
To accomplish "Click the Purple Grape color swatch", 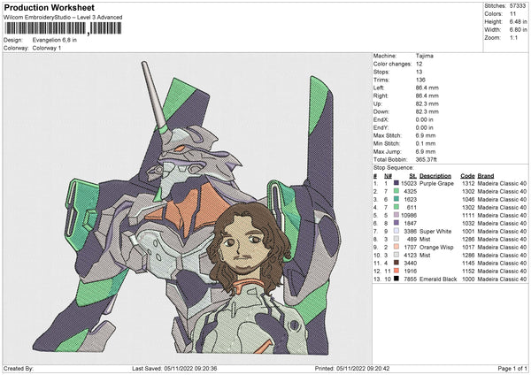I will coord(396,183).
